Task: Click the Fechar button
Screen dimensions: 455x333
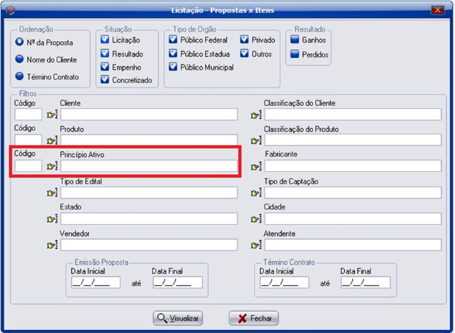Action: (254, 318)
